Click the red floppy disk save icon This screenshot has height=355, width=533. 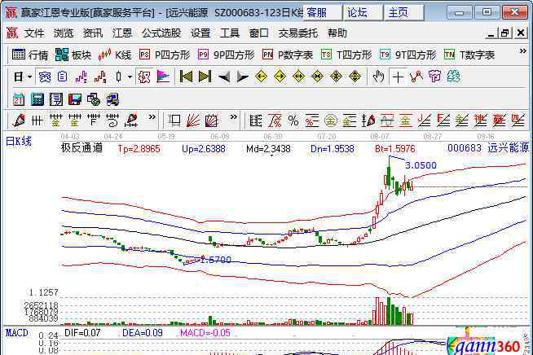tap(75, 99)
